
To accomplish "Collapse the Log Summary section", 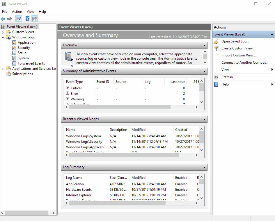I will (205, 167).
